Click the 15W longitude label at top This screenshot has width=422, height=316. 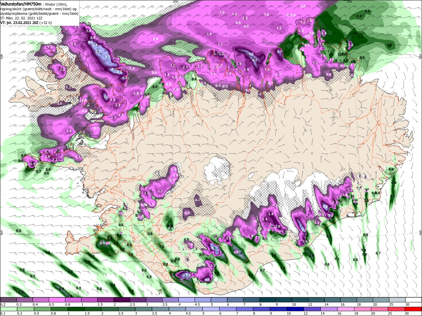(349, 2)
